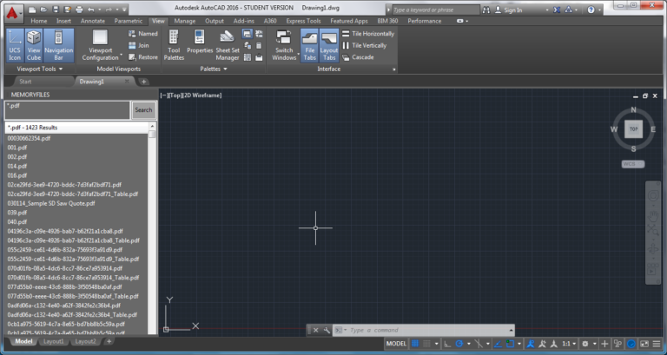The image size is (667, 355).
Task: Open the 1:1 annotation scale dropdown
Action: 569,344
